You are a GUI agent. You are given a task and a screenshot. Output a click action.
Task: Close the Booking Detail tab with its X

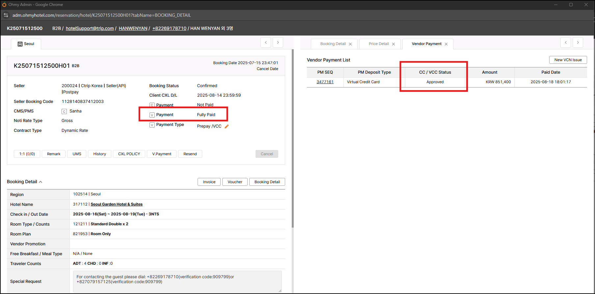[x=350, y=44]
